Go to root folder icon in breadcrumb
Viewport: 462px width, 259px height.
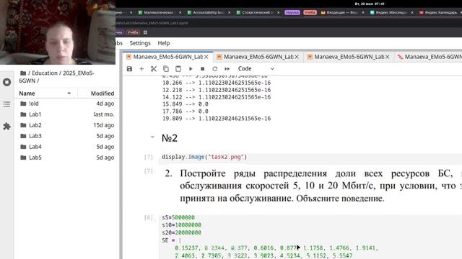23,73
